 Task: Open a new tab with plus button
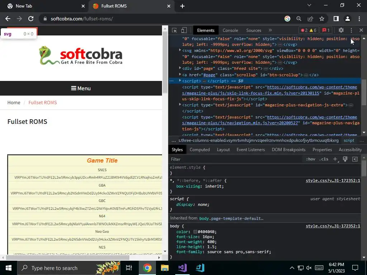[x=182, y=6]
